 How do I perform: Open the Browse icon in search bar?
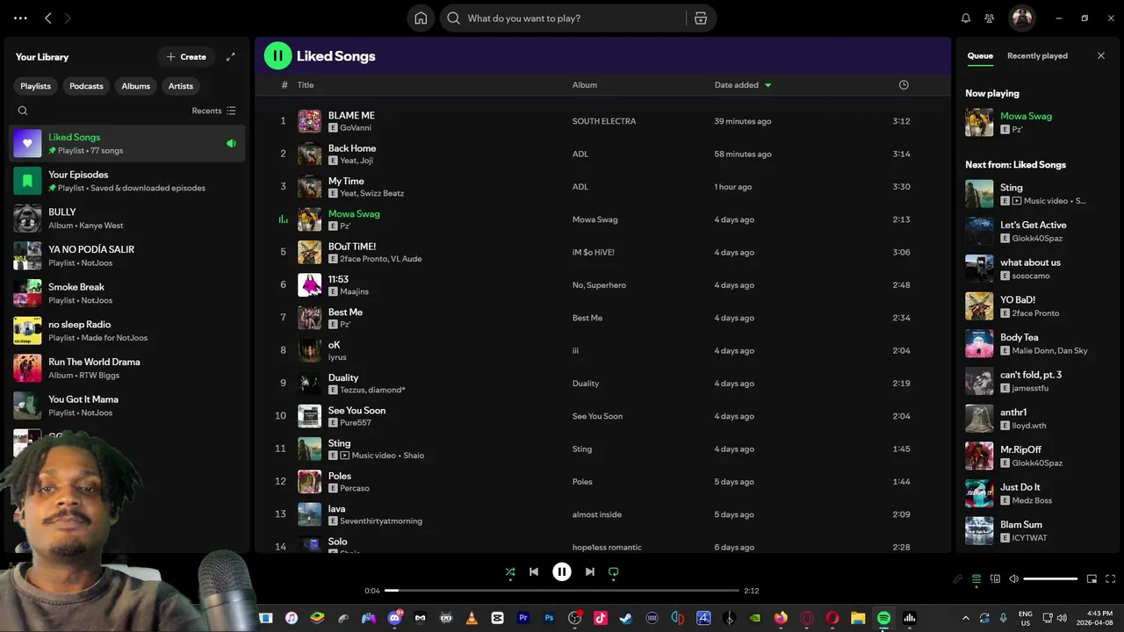coord(700,18)
